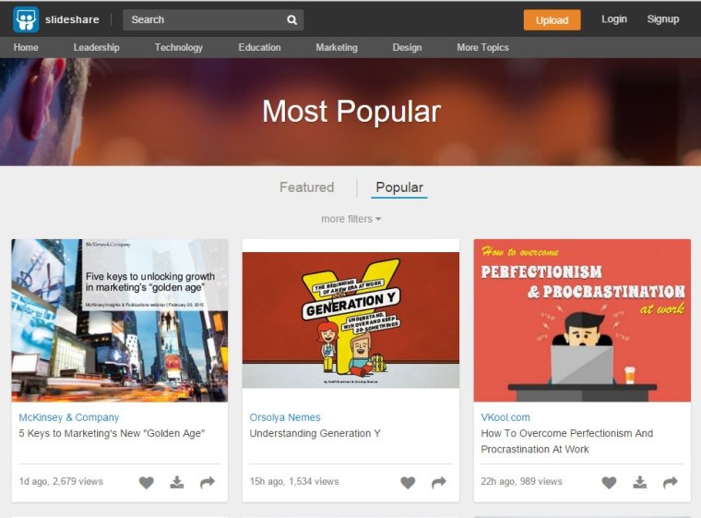Click the "1d ago, 2,679 views" text
701x518 pixels.
pyautogui.click(x=61, y=481)
